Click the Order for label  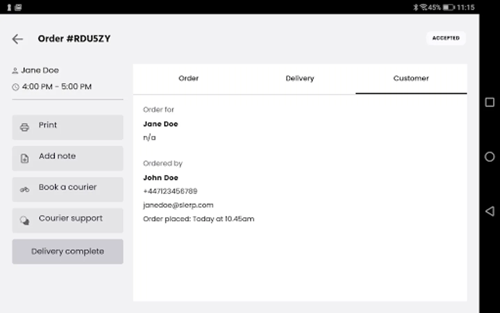[x=158, y=110]
